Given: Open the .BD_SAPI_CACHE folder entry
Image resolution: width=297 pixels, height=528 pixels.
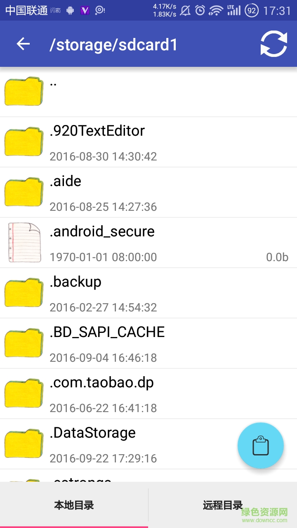Looking at the screenshot, I should (x=148, y=343).
